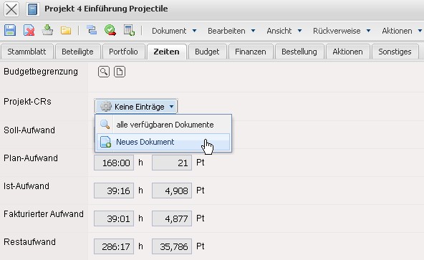Click the Keine Einträge dropdown button
The height and width of the screenshot is (260, 424).
(136, 107)
